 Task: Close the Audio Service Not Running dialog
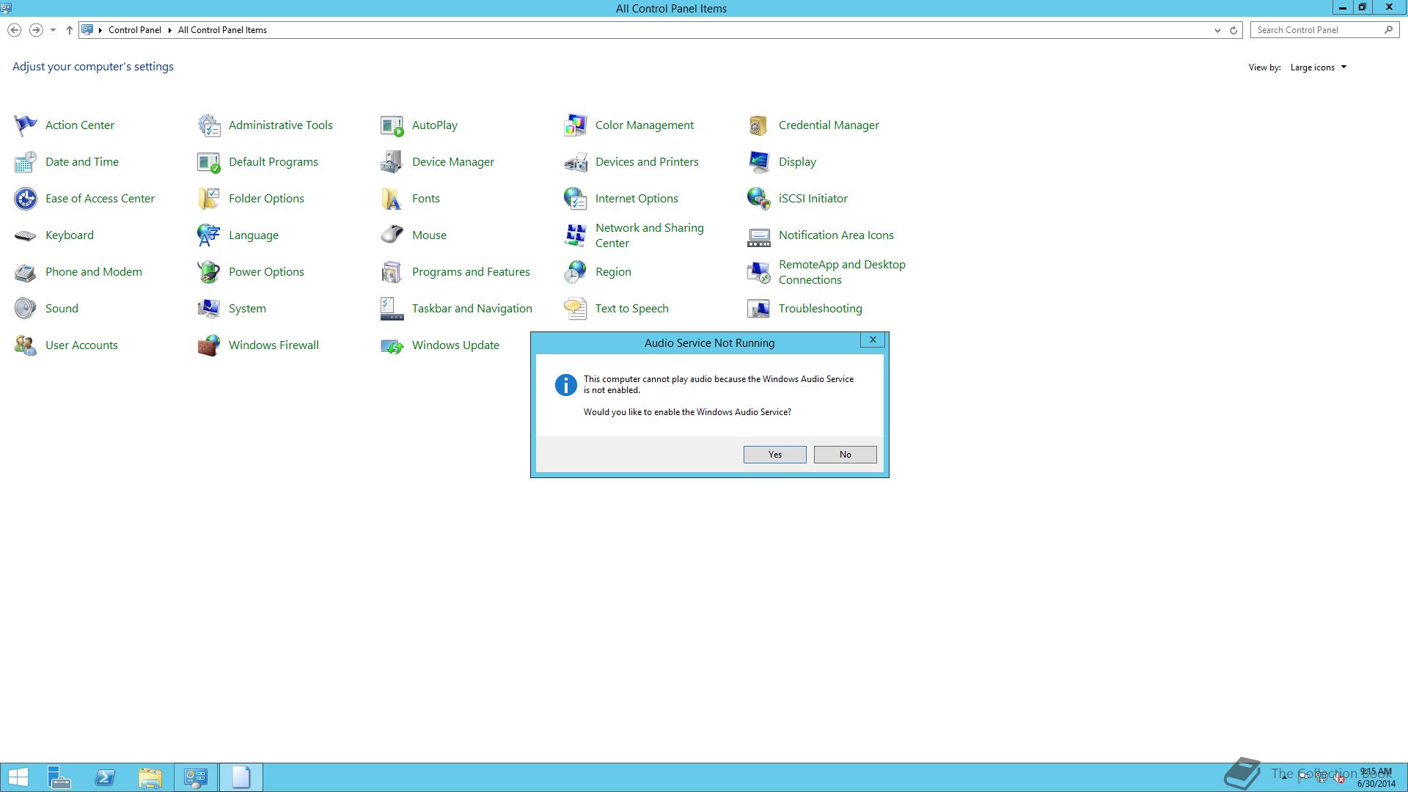[x=873, y=340]
